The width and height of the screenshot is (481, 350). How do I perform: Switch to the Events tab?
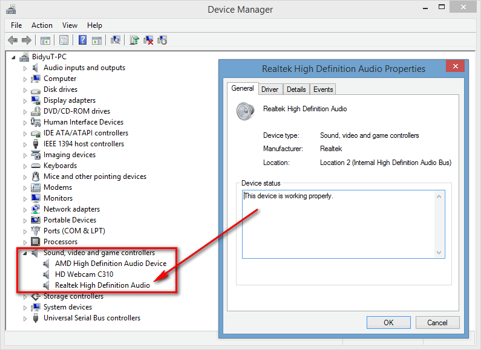pyautogui.click(x=323, y=89)
